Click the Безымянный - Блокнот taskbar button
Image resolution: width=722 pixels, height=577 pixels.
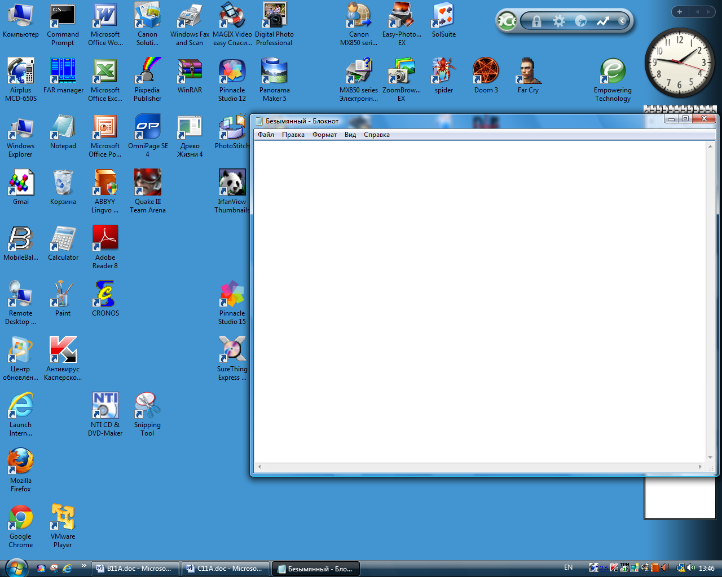[315, 569]
